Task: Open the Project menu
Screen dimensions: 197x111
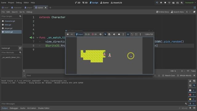Action: tap(11, 3)
